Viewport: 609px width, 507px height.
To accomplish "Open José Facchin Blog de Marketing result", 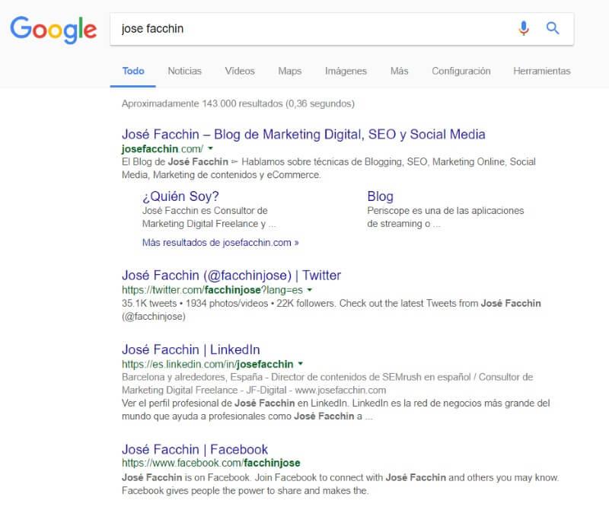I will pos(303,134).
